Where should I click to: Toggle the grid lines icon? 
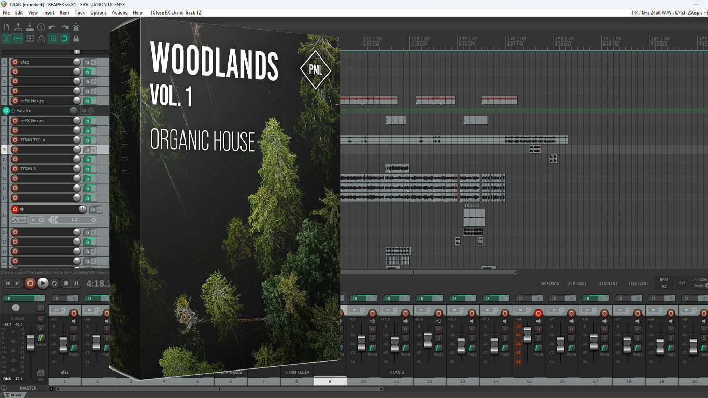click(52, 38)
